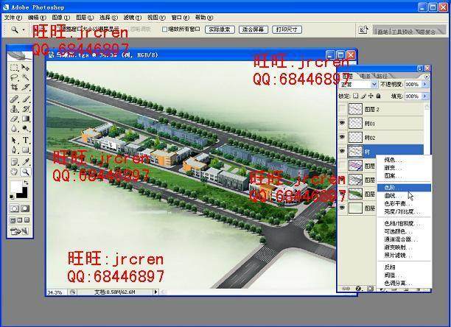451x327 pixels.
Task: Select the Hand tool
Action: tap(14, 172)
